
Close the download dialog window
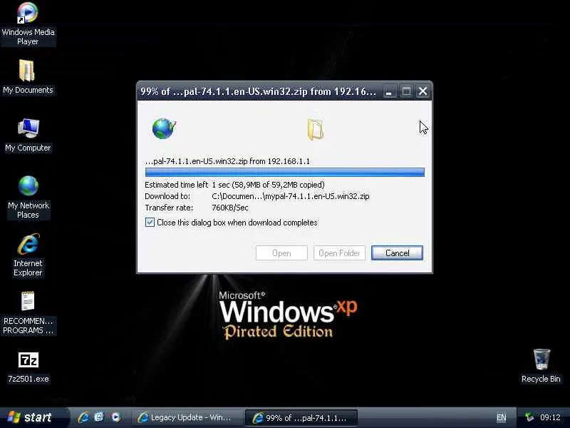(x=423, y=91)
